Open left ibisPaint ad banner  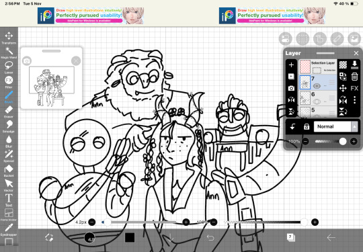point(91,15)
